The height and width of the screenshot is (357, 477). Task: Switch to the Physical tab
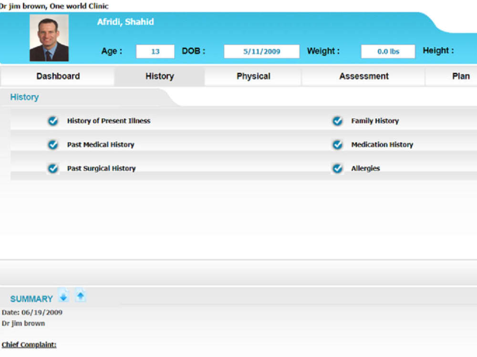click(x=253, y=76)
